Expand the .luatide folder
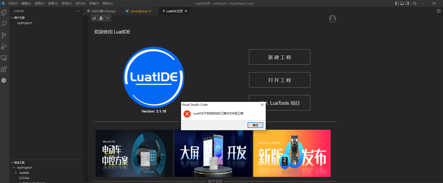This screenshot has width=443, height=183. point(16,173)
